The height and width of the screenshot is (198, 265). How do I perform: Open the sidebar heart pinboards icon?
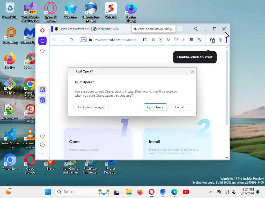click(42, 136)
